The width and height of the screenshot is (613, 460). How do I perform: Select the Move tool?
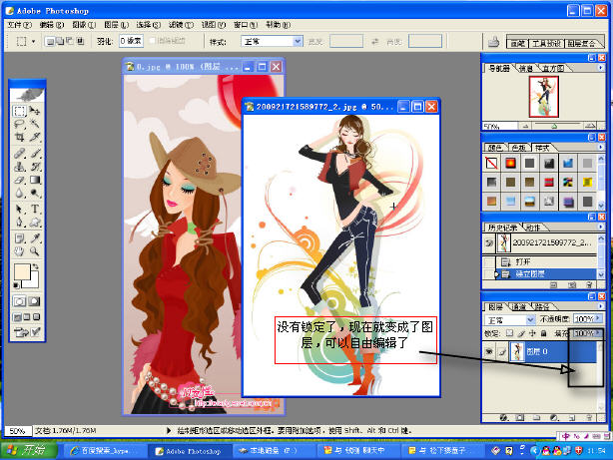(x=35, y=111)
